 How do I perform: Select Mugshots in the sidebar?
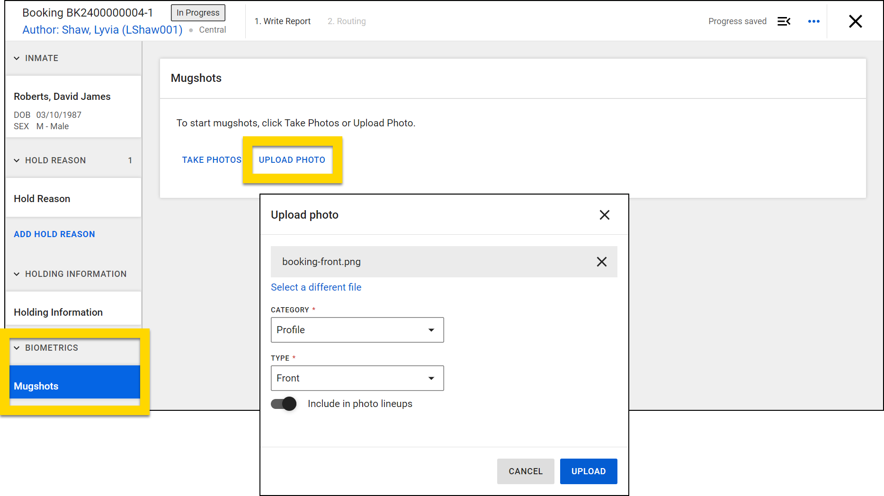(x=74, y=386)
